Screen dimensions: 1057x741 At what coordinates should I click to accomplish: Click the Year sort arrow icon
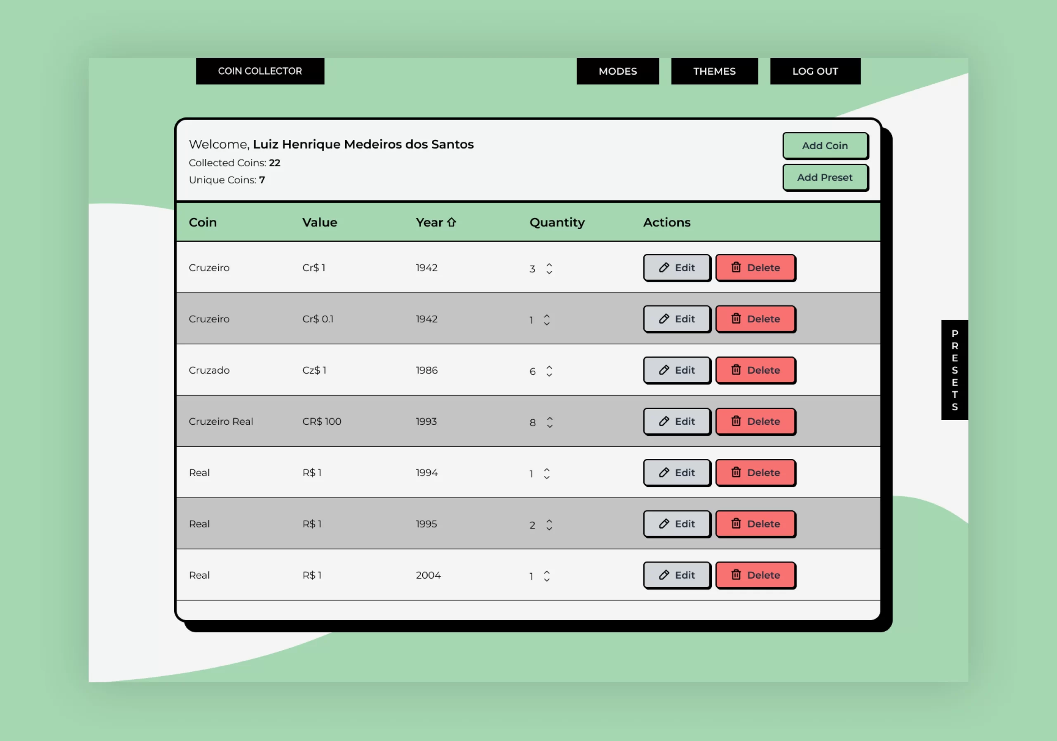click(451, 223)
